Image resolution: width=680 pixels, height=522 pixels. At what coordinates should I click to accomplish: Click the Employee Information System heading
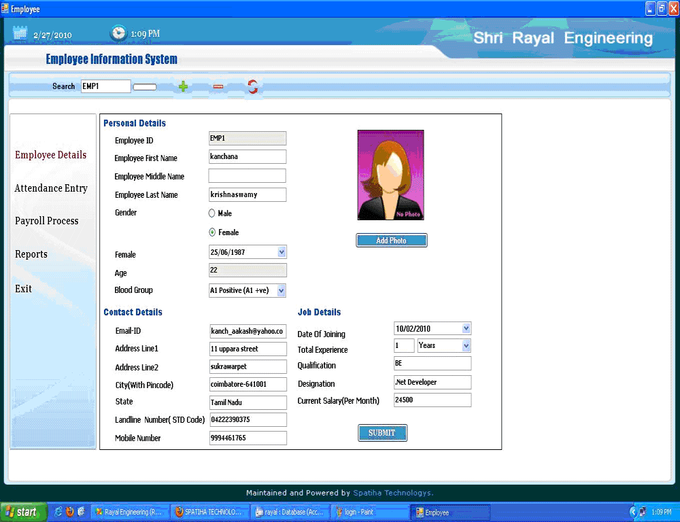tap(112, 59)
